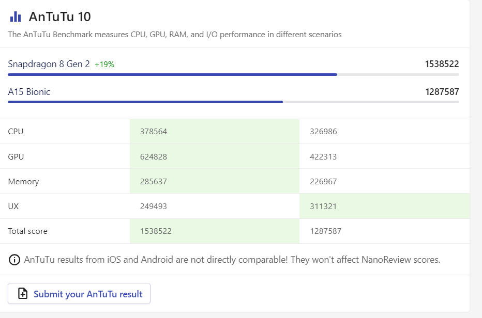This screenshot has height=318, width=482.
Task: Select Snapdragon total 1538522 beside progress bar
Action: (x=442, y=64)
